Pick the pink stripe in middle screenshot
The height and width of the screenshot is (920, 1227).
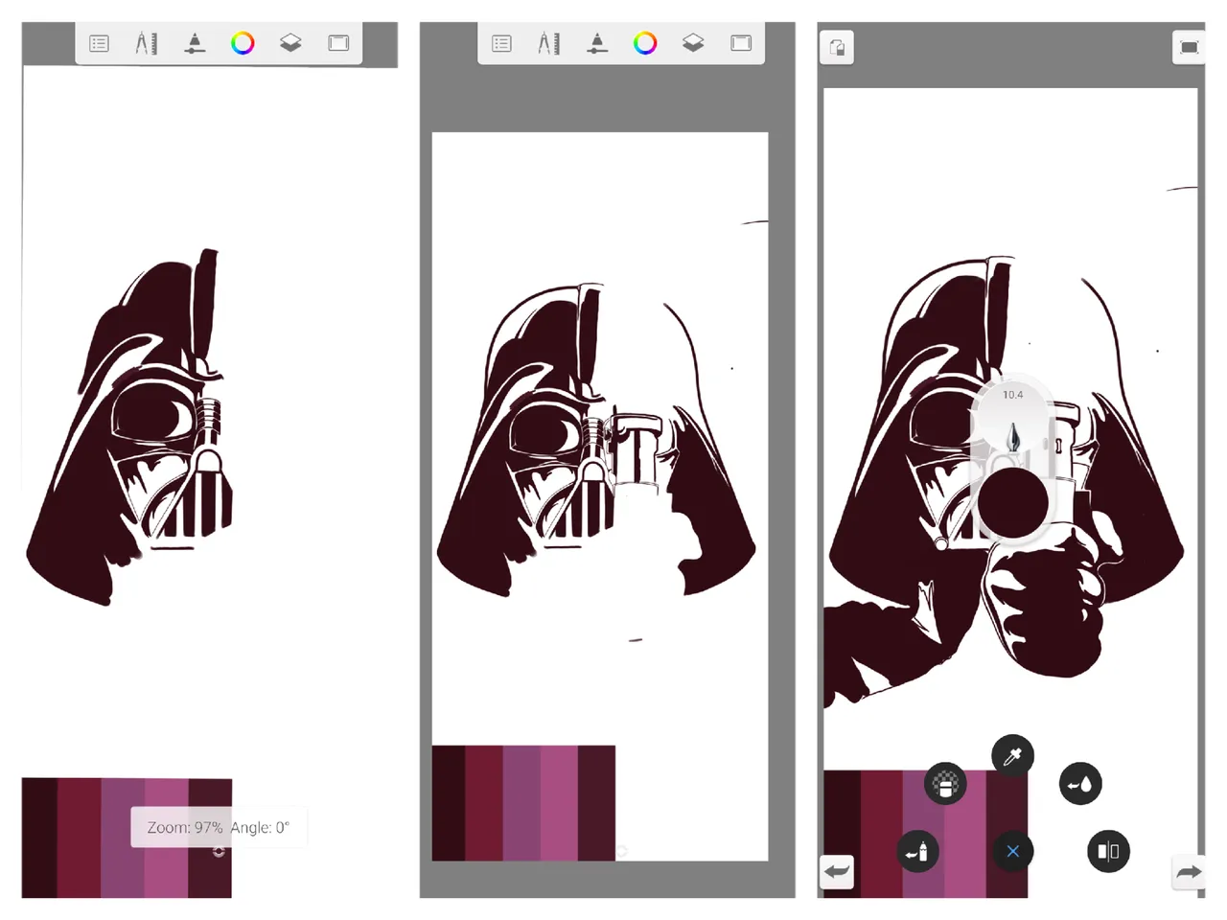click(x=560, y=803)
